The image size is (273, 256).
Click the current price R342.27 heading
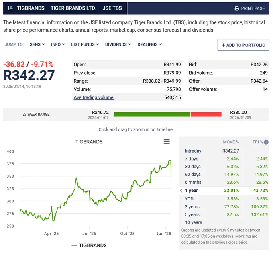(x=29, y=75)
